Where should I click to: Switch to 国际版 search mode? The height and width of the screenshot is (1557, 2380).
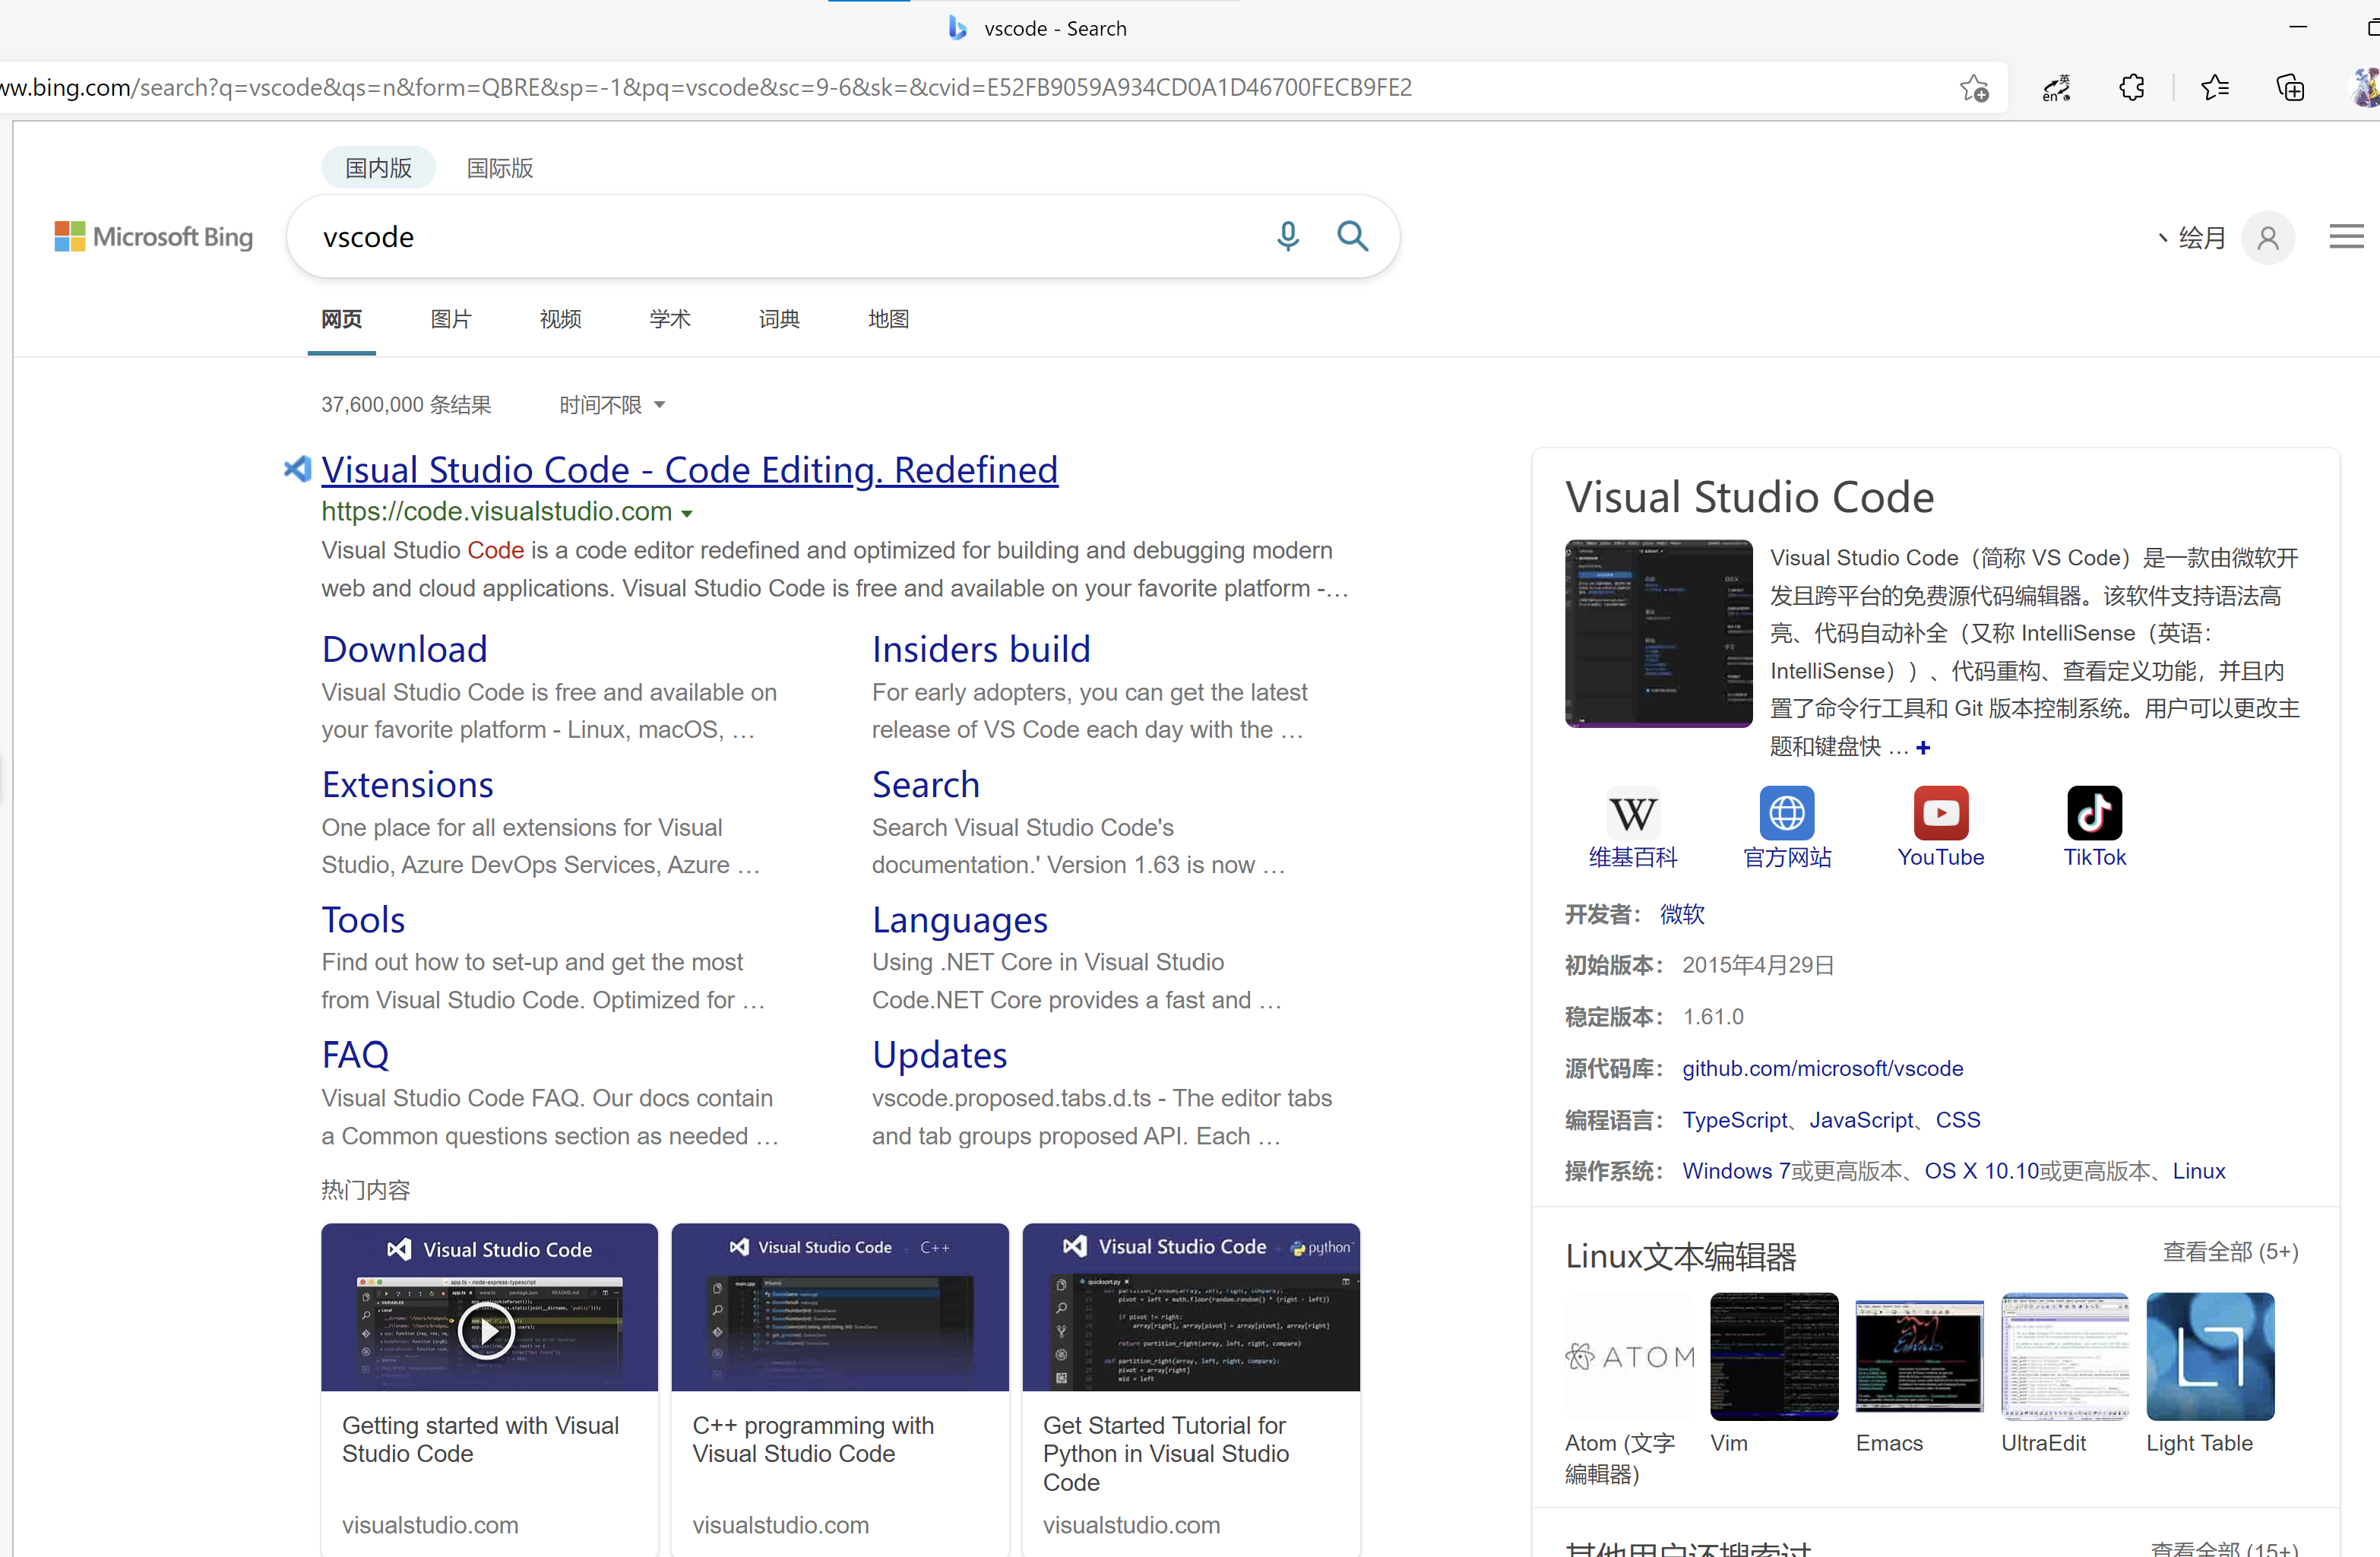500,168
